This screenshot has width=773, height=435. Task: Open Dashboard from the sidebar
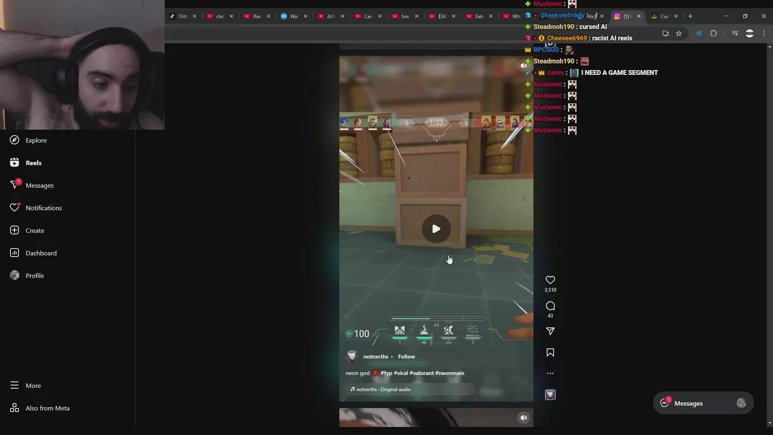[x=33, y=253]
